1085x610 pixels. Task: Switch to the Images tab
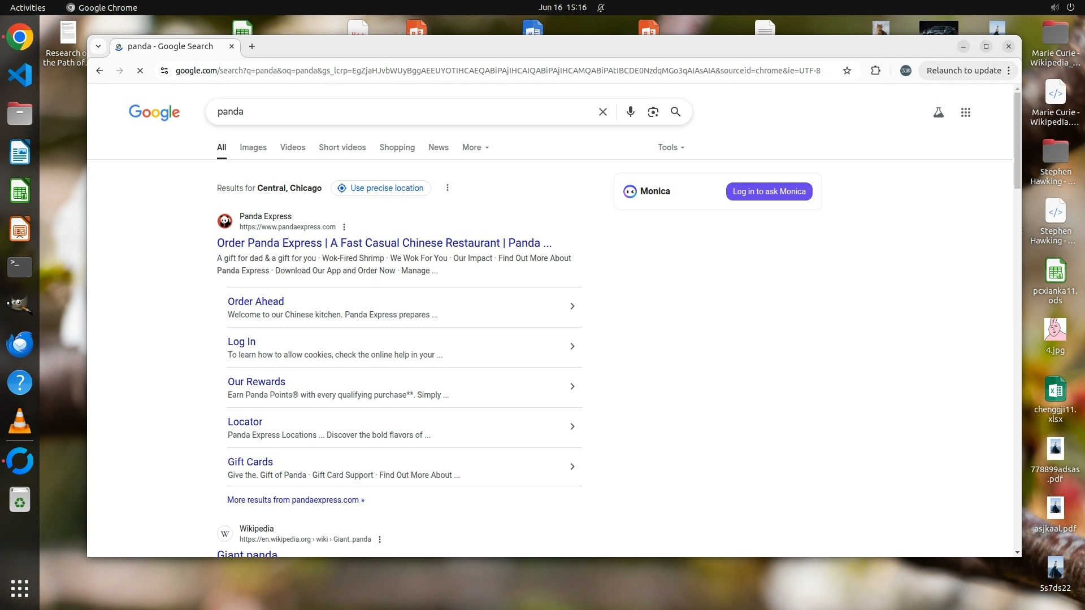coord(253,147)
